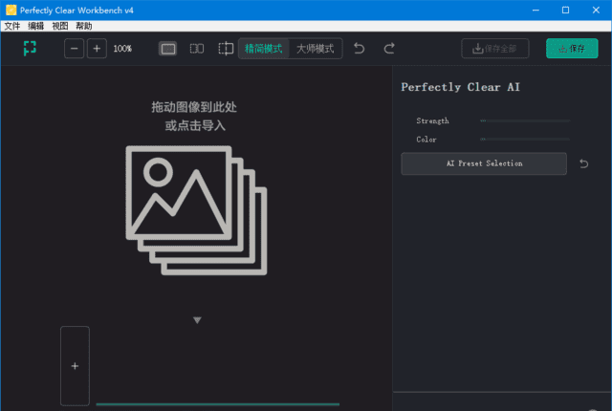Select the single image view mode
Screen dimensions: 612x411
168,49
